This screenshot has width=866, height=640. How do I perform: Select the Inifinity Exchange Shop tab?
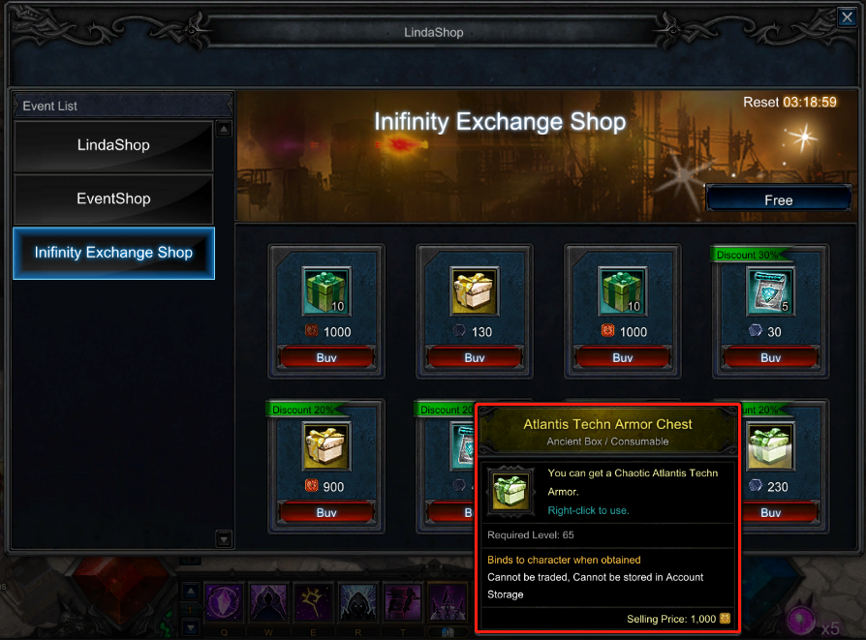click(113, 253)
